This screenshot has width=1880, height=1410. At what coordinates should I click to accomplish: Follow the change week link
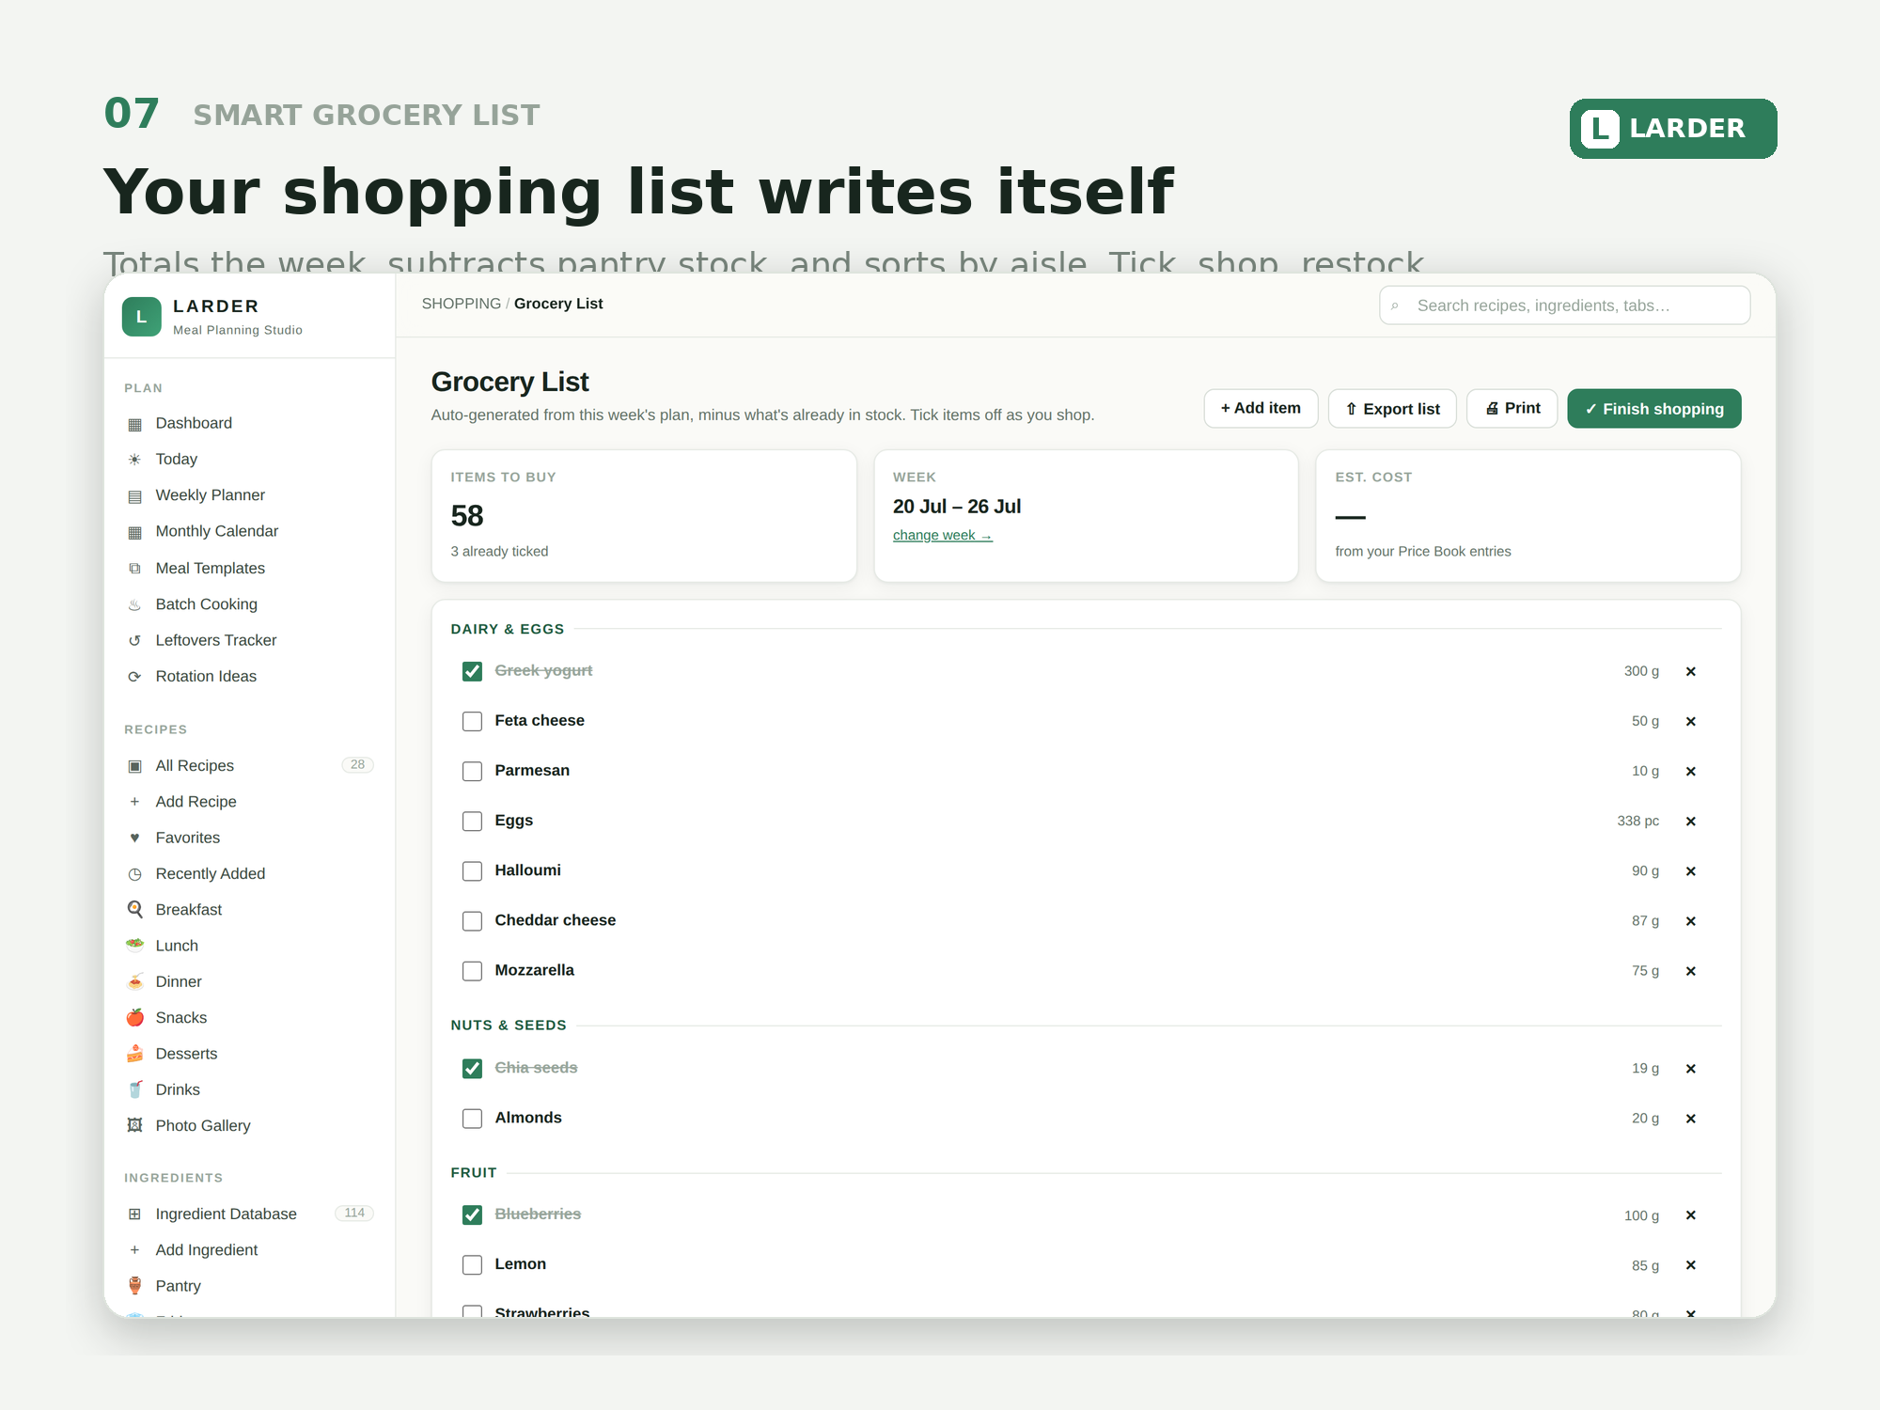pos(942,535)
